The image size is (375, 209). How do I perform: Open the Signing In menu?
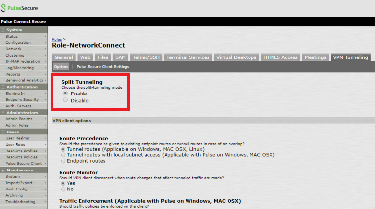23,93
